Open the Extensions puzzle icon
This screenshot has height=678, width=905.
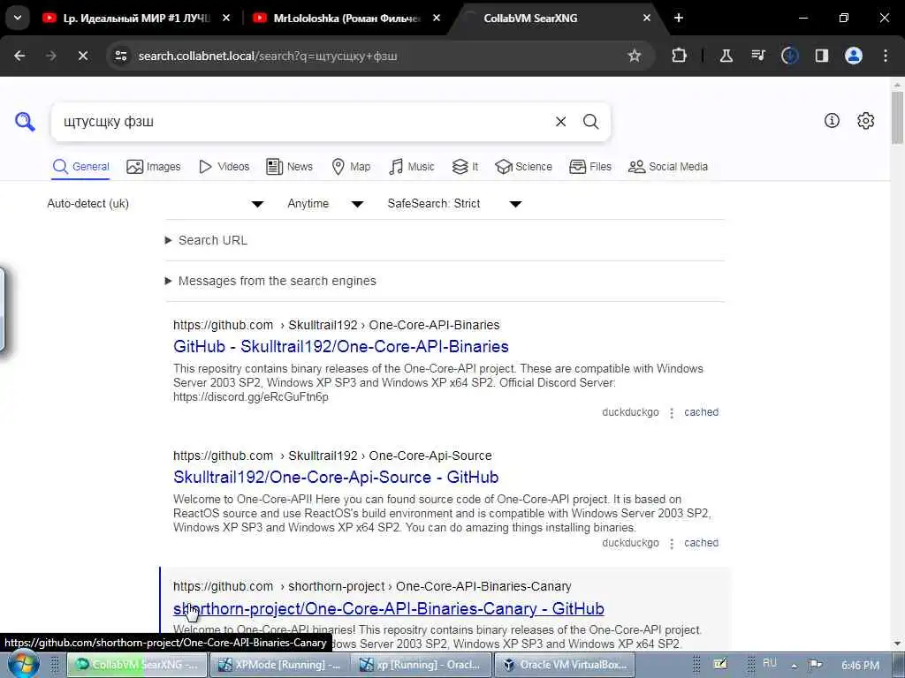pyautogui.click(x=680, y=56)
